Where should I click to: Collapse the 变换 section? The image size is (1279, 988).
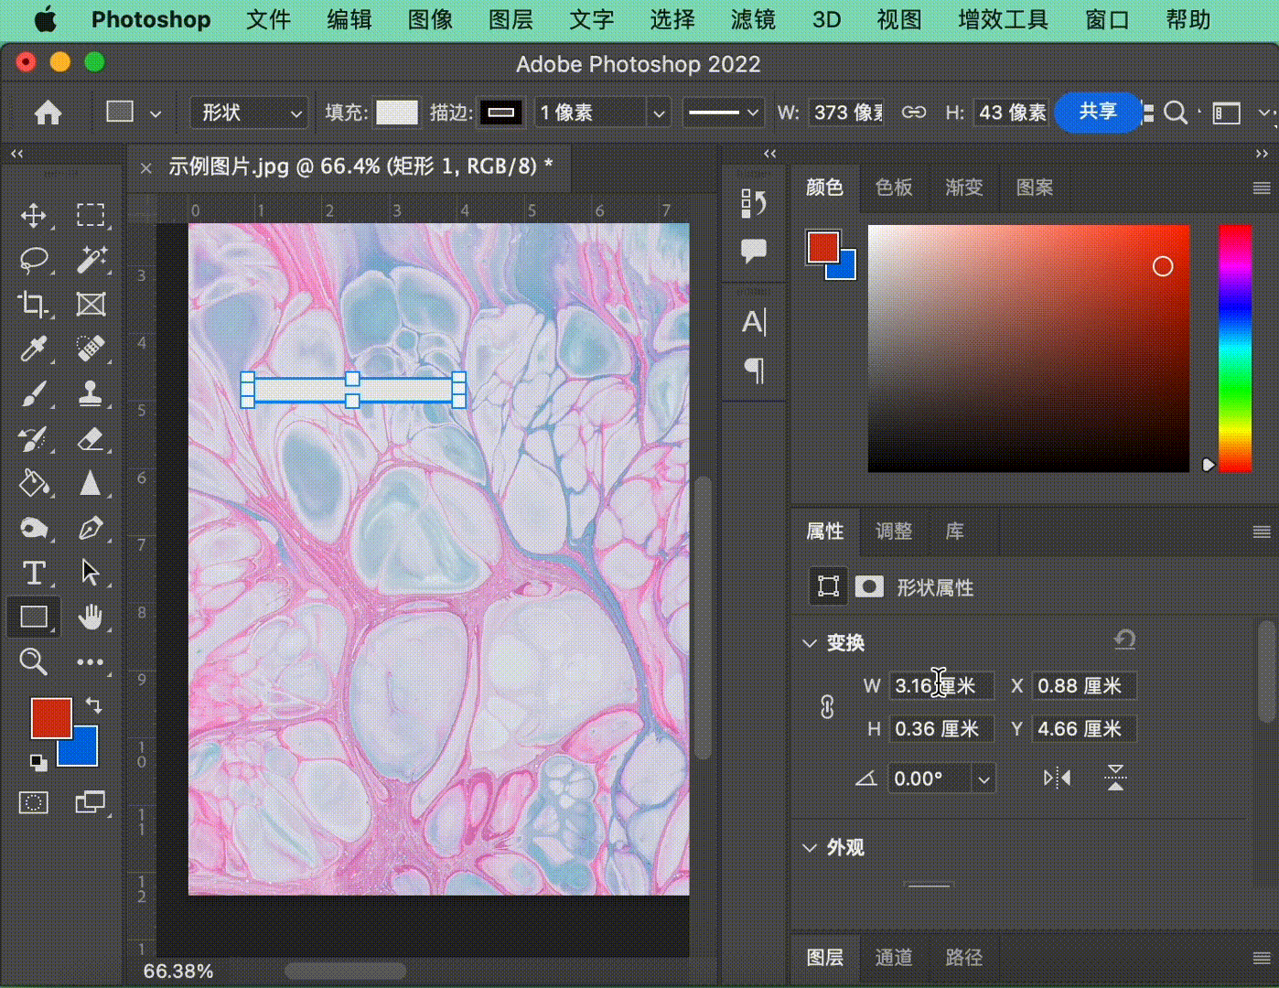tap(810, 643)
